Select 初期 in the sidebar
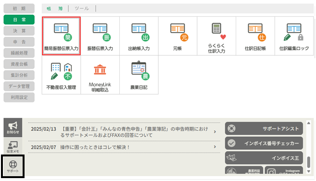The image size is (316, 181). point(19,9)
